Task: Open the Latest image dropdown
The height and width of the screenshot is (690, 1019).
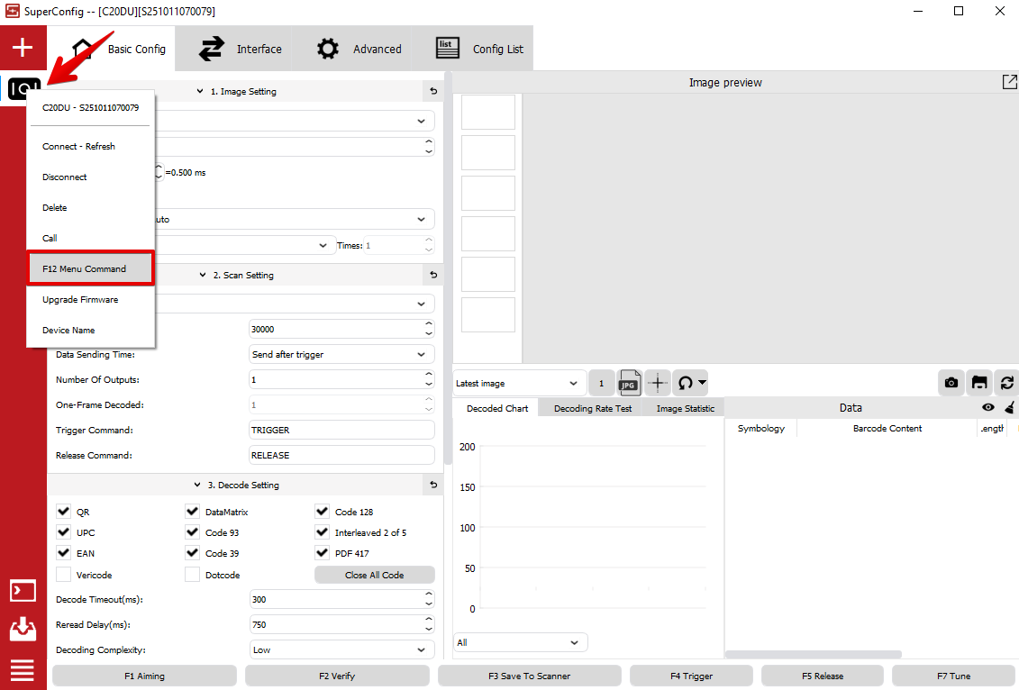Action: pos(519,383)
